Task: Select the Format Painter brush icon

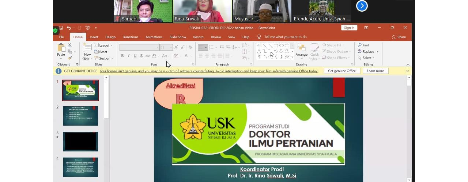Action: (x=70, y=58)
